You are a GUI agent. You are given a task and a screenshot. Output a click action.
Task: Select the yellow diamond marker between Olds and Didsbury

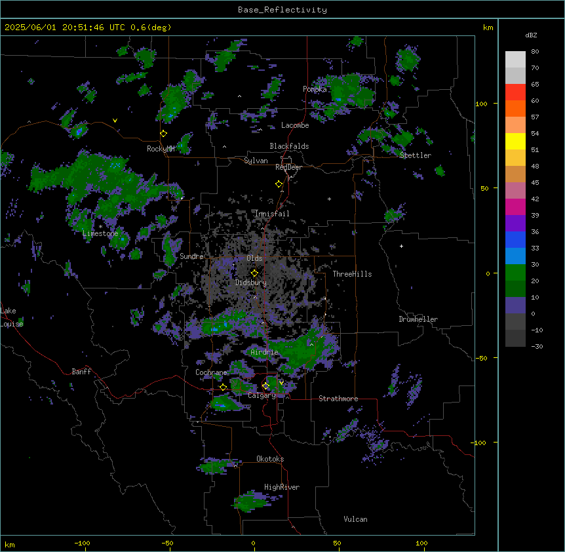click(x=255, y=273)
